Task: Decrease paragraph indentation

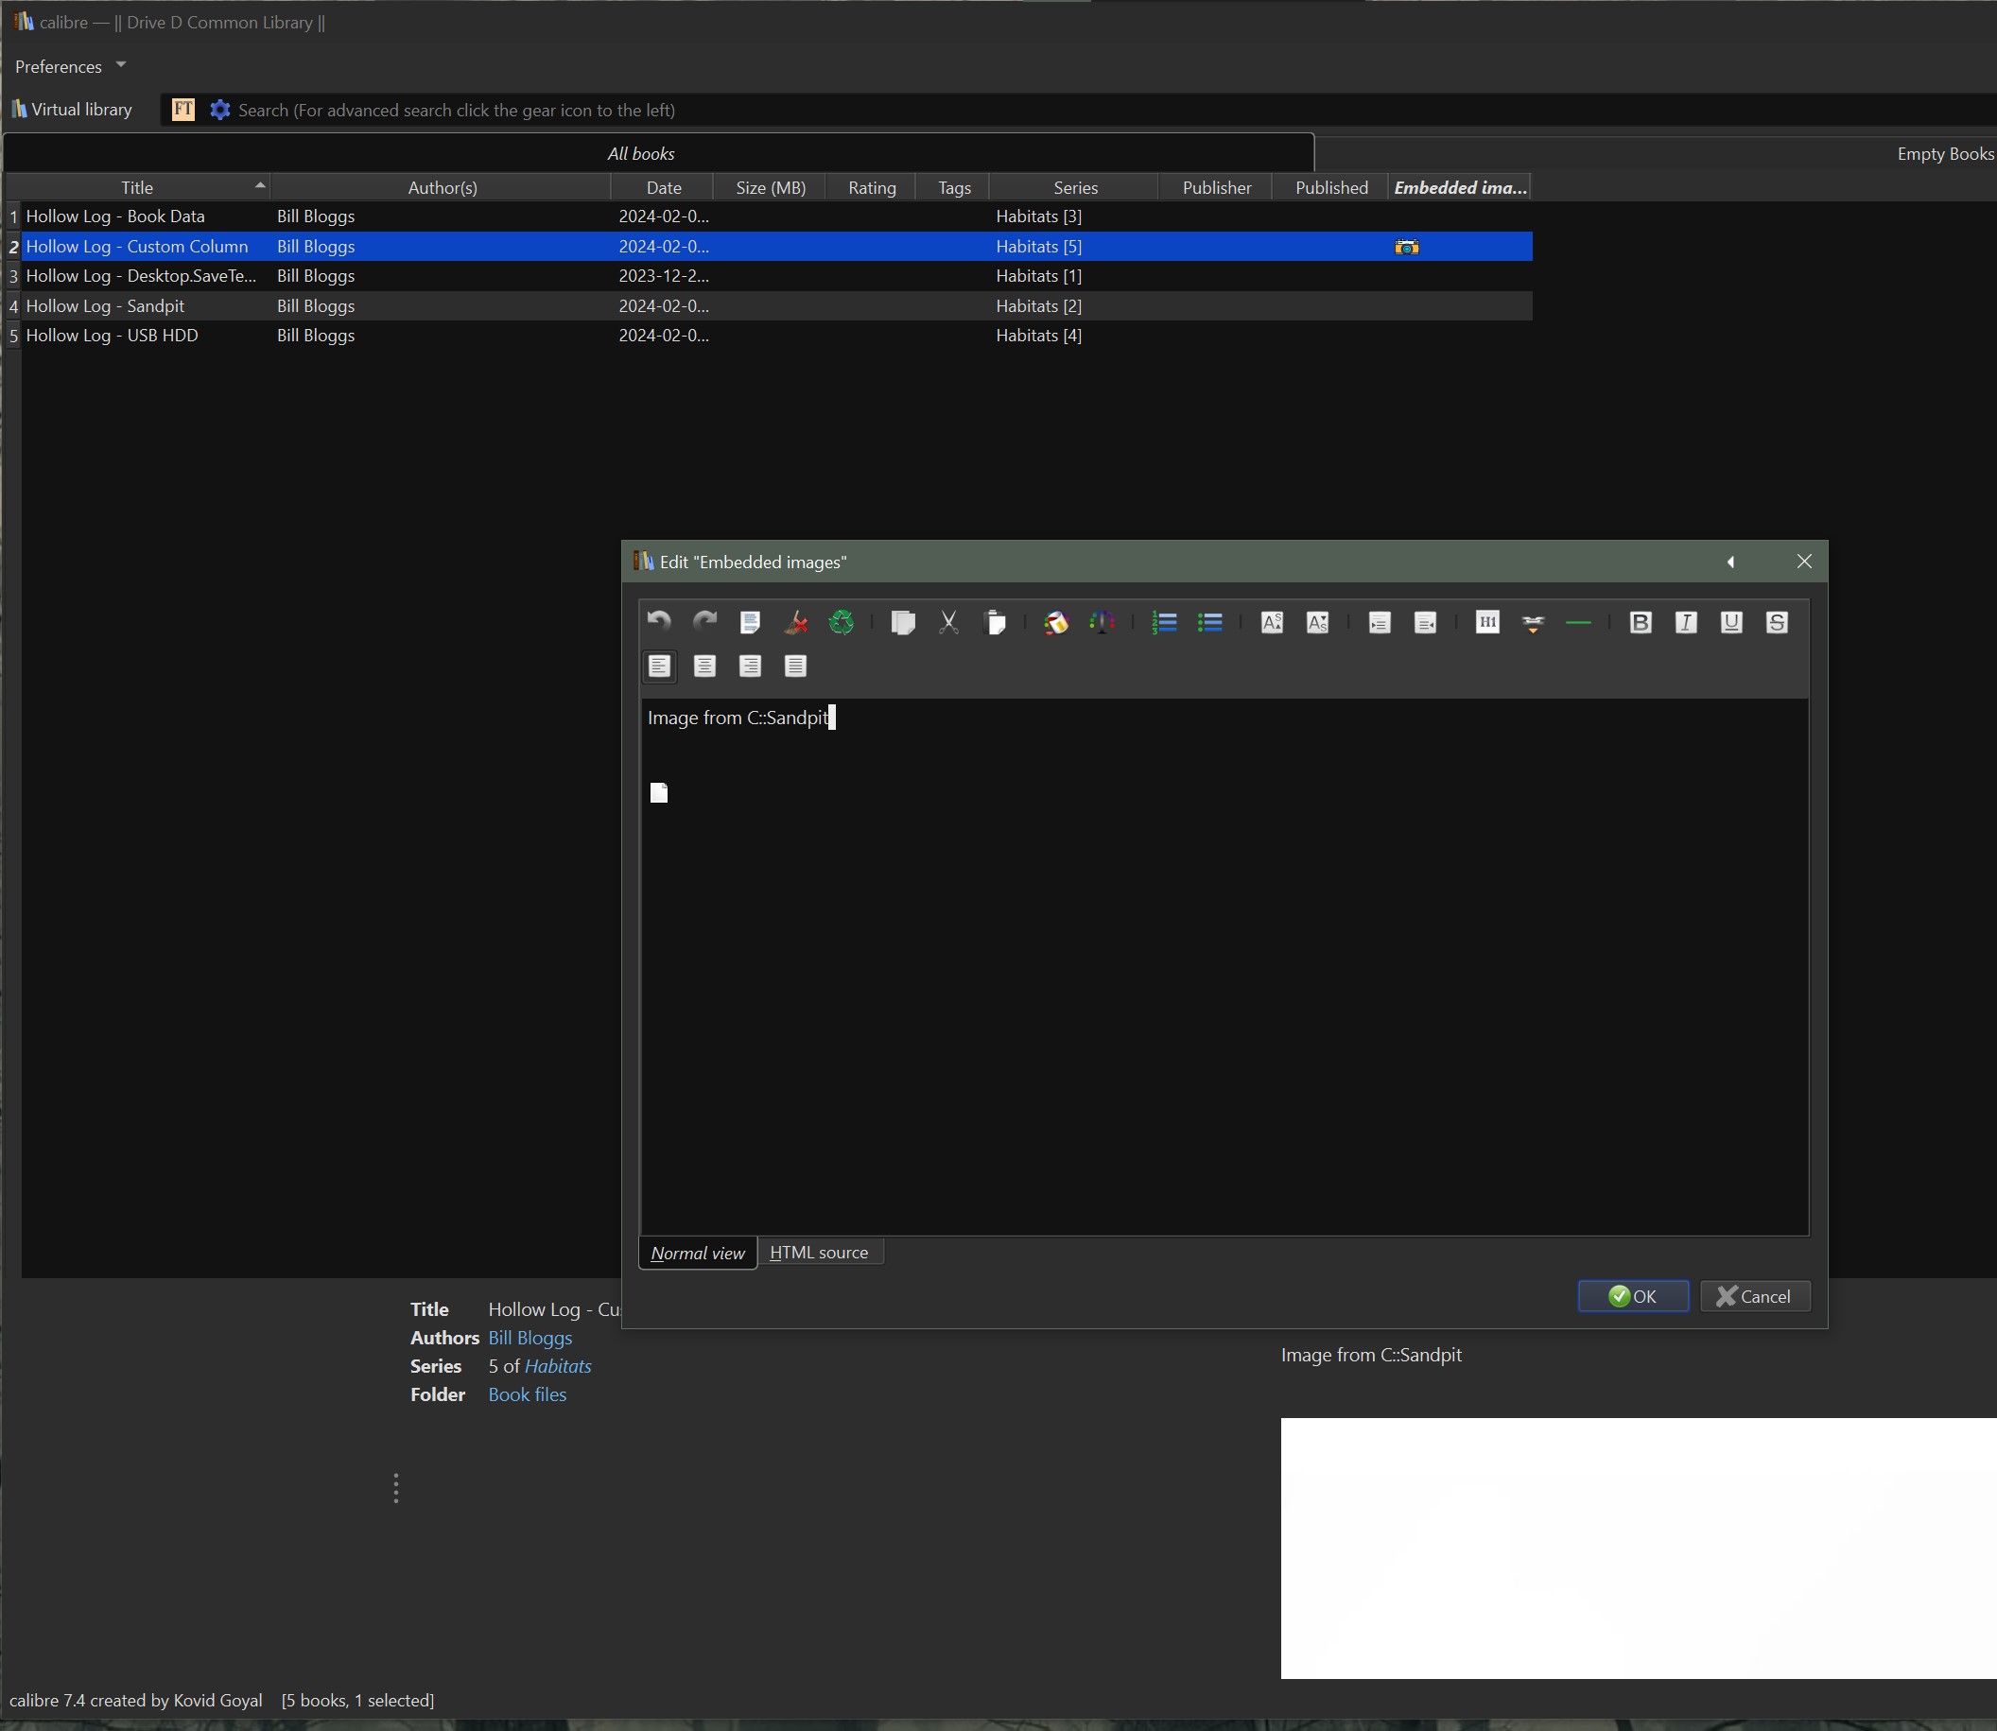Action: 1425,622
